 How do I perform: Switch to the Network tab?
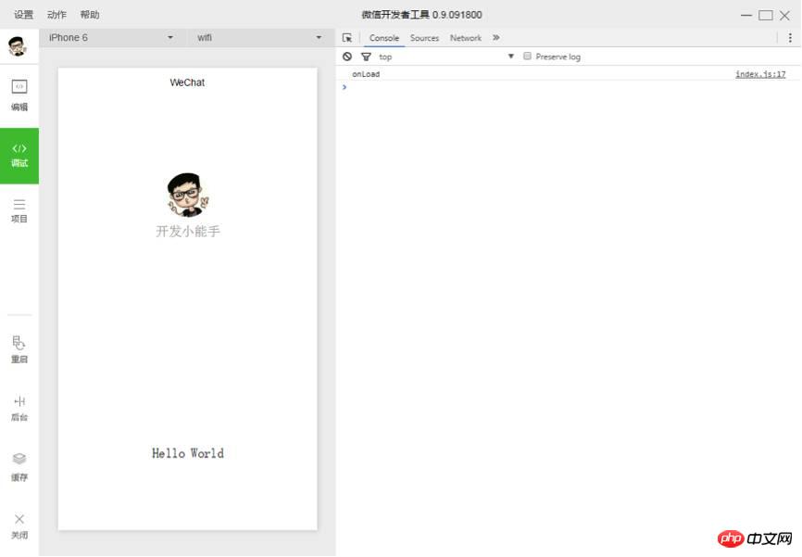point(466,38)
